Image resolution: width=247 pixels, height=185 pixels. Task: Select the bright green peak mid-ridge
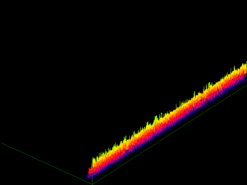pos(156,117)
